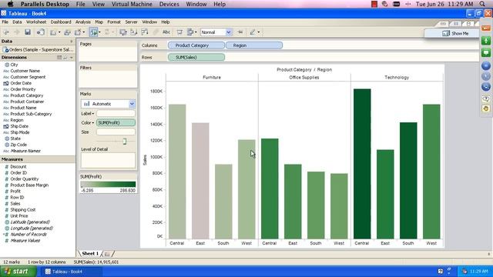Click the SUM(Profit) color gradient legend
The height and width of the screenshot is (277, 493).
coord(108,185)
